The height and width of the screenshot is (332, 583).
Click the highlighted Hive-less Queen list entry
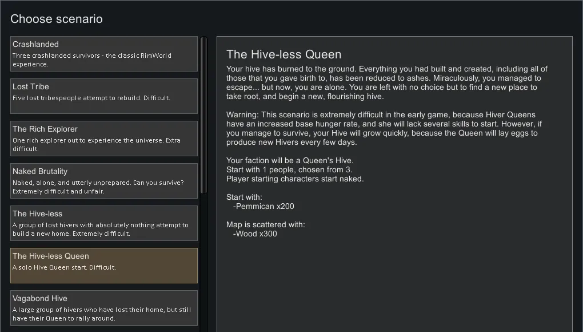point(104,266)
